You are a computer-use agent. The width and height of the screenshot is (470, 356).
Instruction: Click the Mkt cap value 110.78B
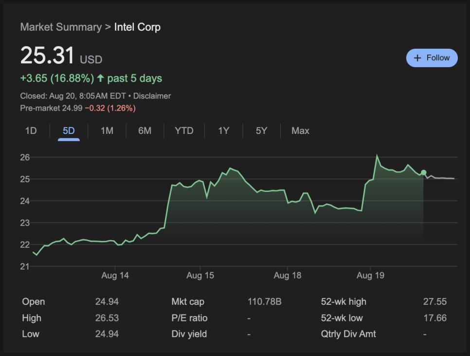(x=265, y=302)
